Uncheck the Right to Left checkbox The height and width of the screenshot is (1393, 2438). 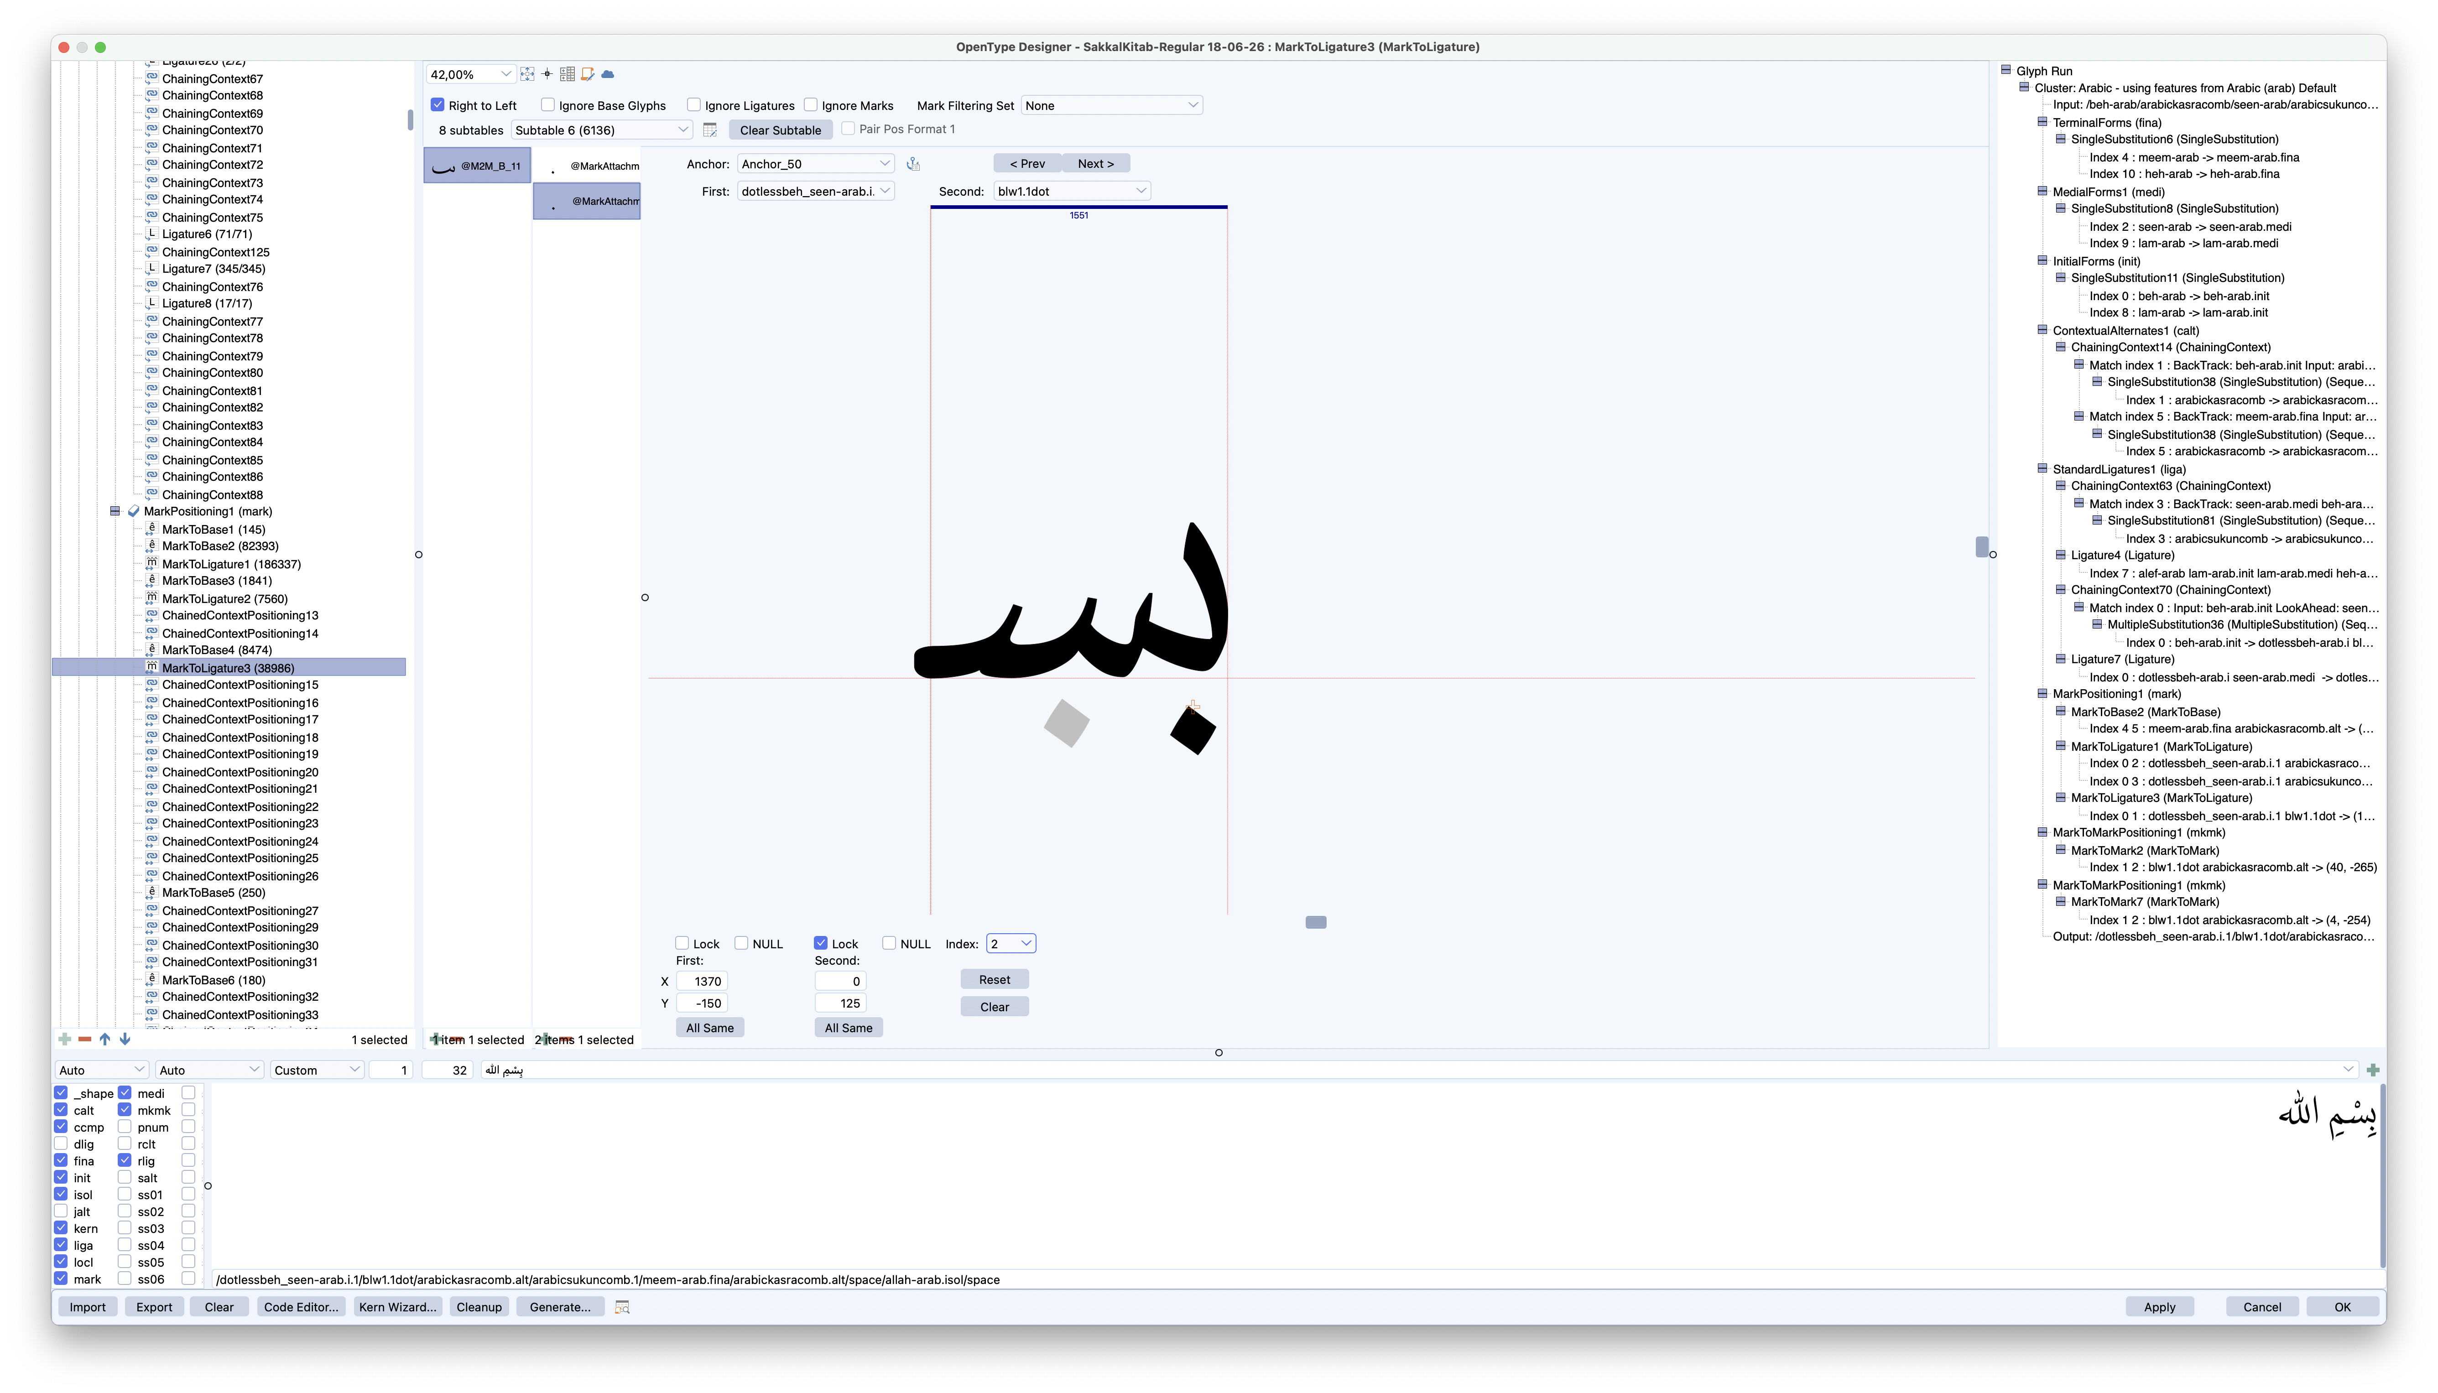tap(437, 105)
